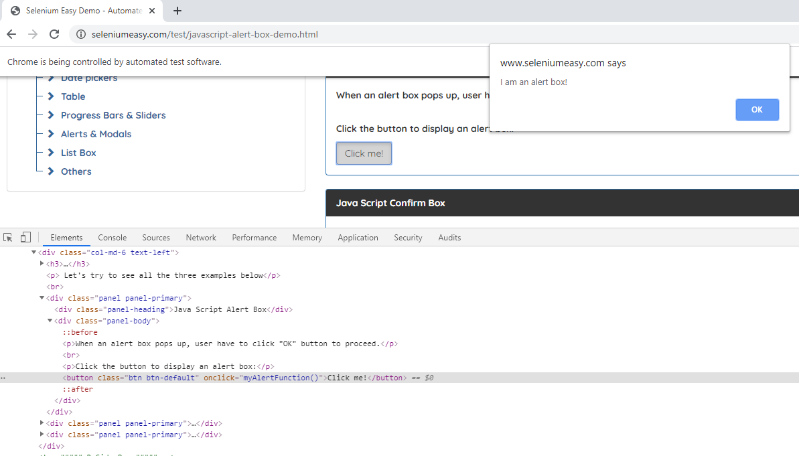Open the Table menu link
The height and width of the screenshot is (456, 799).
[73, 96]
